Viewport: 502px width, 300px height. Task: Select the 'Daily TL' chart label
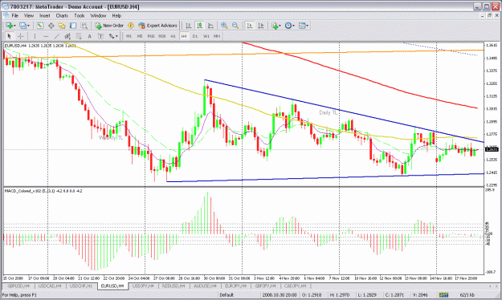click(x=329, y=112)
